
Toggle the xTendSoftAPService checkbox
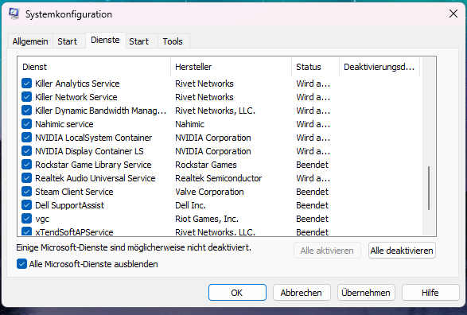(26, 231)
